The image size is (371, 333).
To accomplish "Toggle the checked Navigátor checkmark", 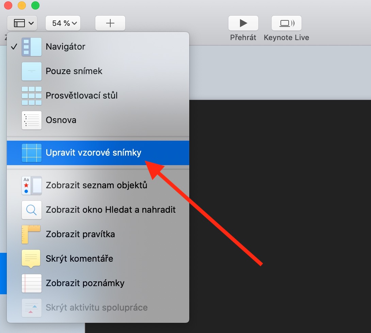I will (x=14, y=47).
